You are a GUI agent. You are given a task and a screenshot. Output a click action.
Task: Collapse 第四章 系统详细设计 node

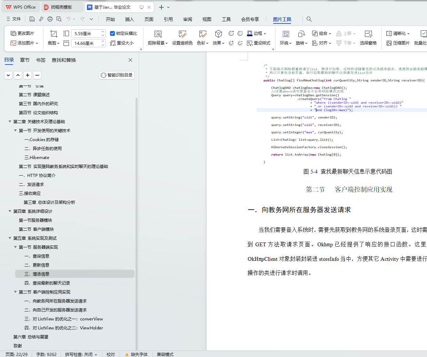(x=10, y=211)
